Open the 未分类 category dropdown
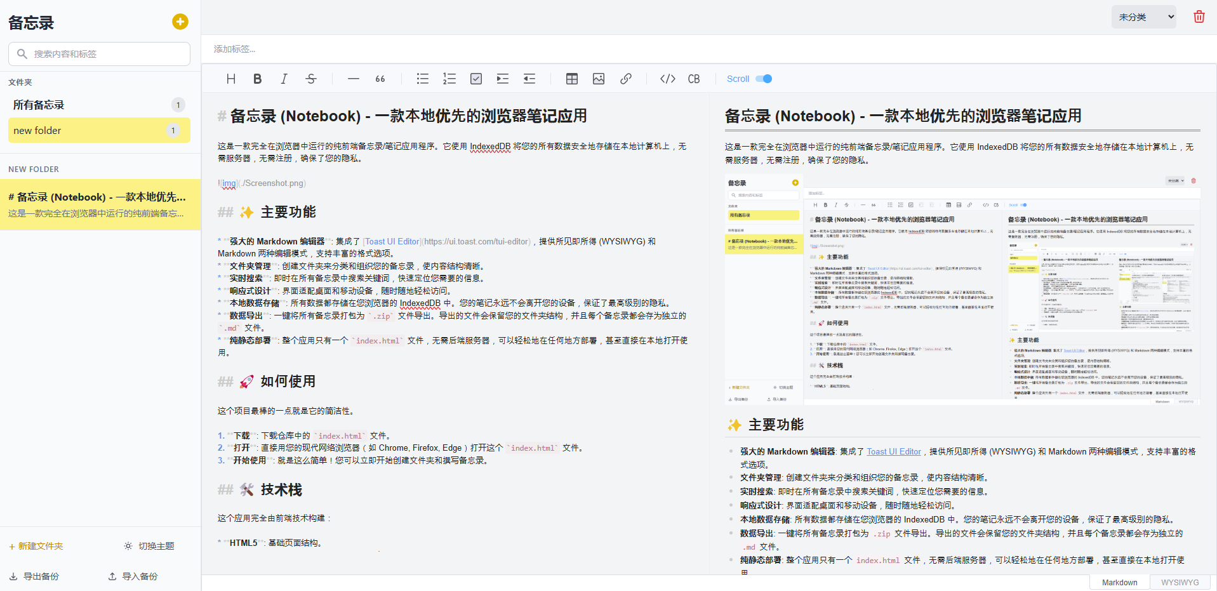This screenshot has height=591, width=1217. [x=1143, y=17]
